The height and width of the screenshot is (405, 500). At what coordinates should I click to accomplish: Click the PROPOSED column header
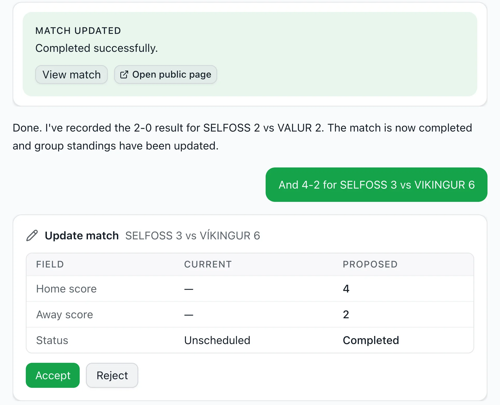point(370,264)
